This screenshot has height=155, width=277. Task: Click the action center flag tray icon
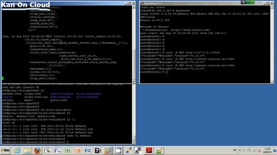click(x=244, y=151)
